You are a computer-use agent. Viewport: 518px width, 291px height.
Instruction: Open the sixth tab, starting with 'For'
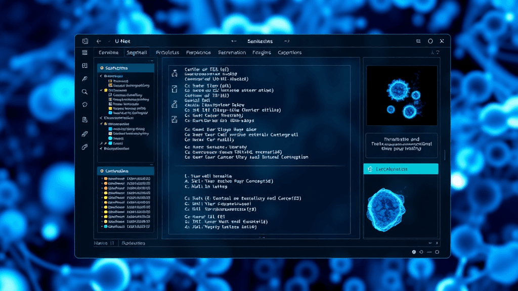(x=262, y=53)
